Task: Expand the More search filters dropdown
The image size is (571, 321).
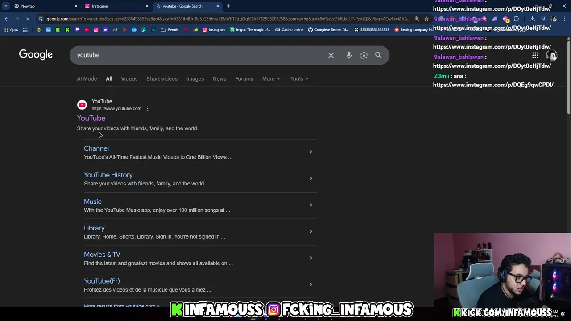Action: coord(271,79)
